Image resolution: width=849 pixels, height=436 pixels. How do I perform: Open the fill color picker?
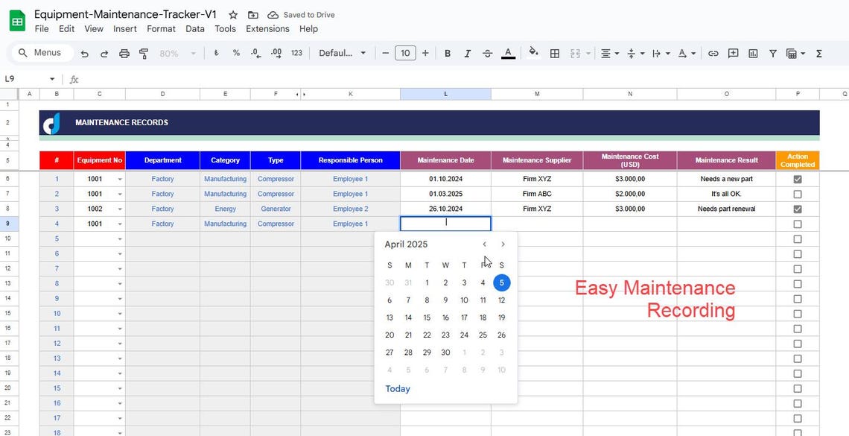point(533,52)
